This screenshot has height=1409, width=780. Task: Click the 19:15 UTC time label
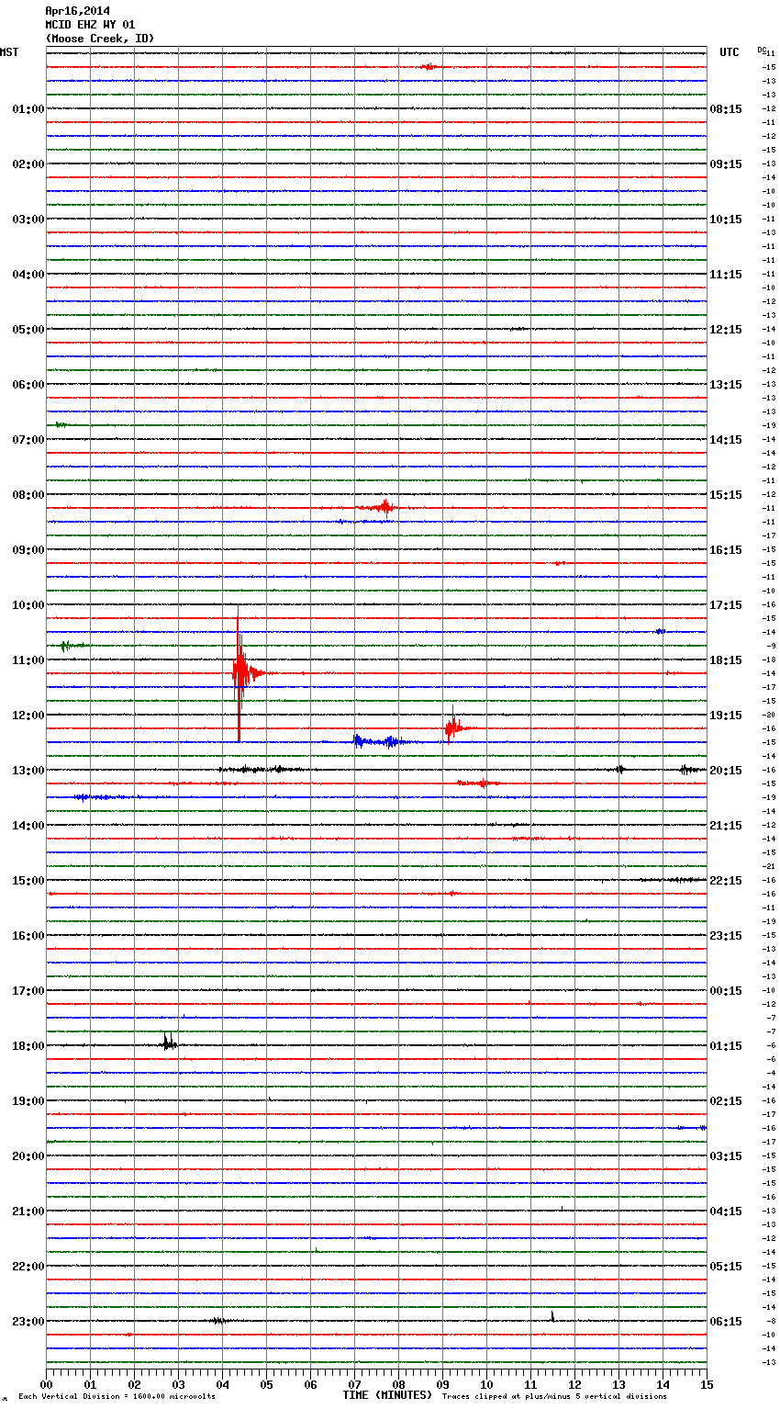pos(726,716)
